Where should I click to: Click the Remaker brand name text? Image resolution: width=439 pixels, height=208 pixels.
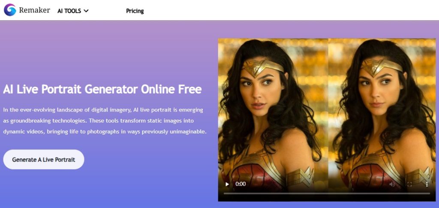click(x=34, y=10)
